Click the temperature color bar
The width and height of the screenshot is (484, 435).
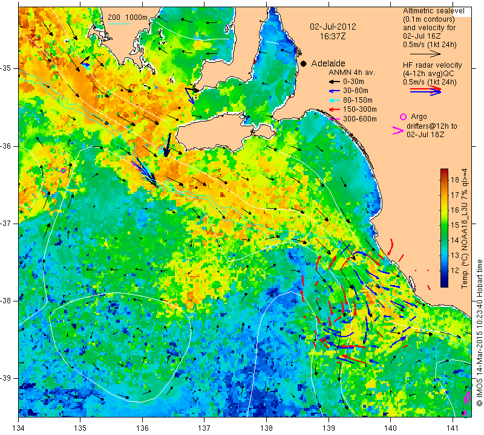click(444, 228)
